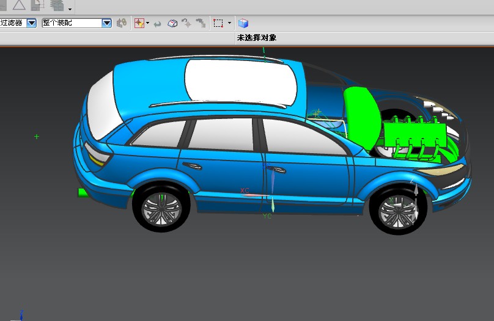Click the rear wheel of the car model
This screenshot has width=494, height=321.
[161, 208]
